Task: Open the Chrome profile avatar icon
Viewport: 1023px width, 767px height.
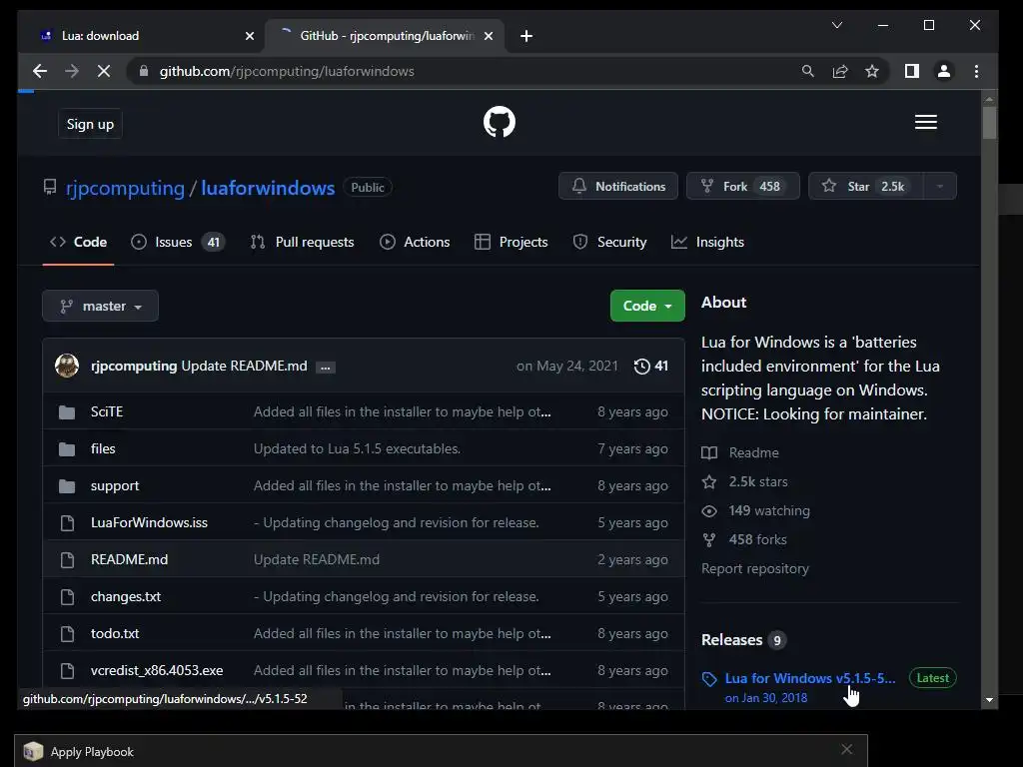Action: point(944,71)
